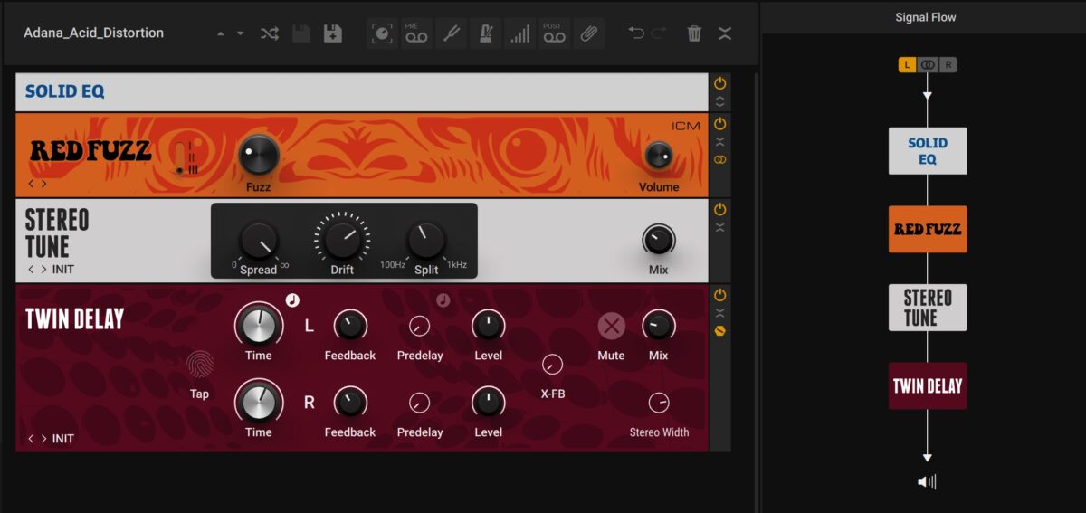Screen dimensions: 1086x513
Task: Click the output speaker icon in Signal Flow
Action: click(x=928, y=481)
